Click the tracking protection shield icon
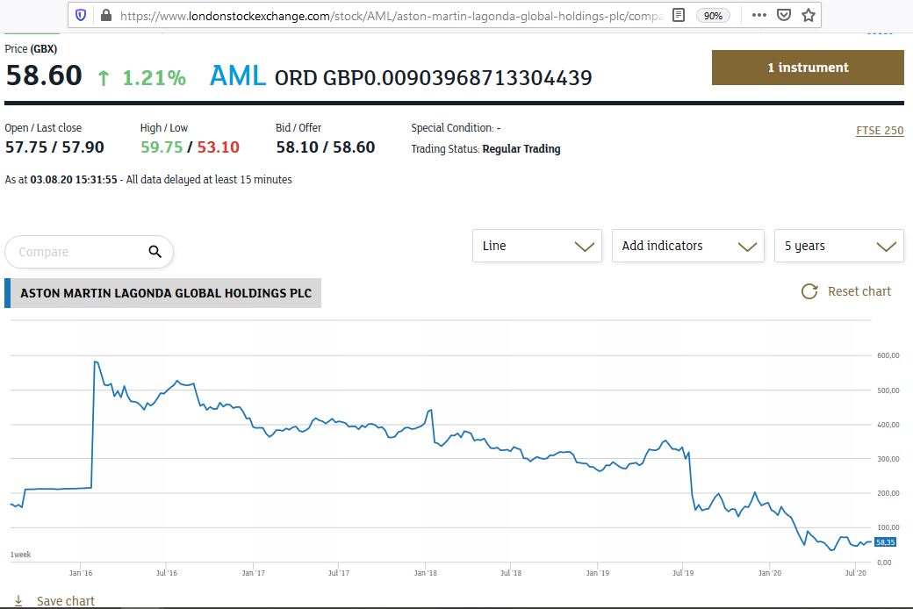 (x=82, y=15)
